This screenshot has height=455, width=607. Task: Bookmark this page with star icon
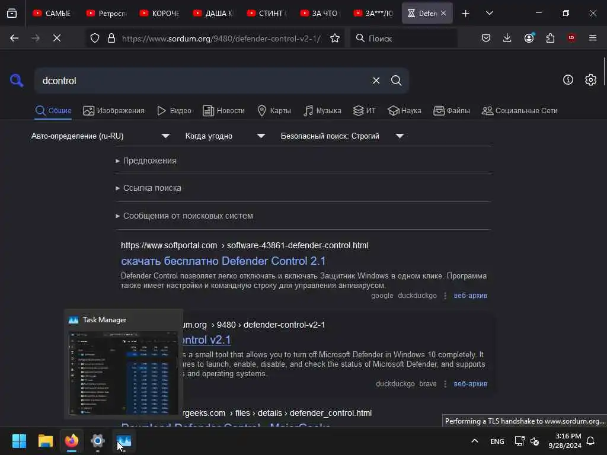click(x=335, y=38)
